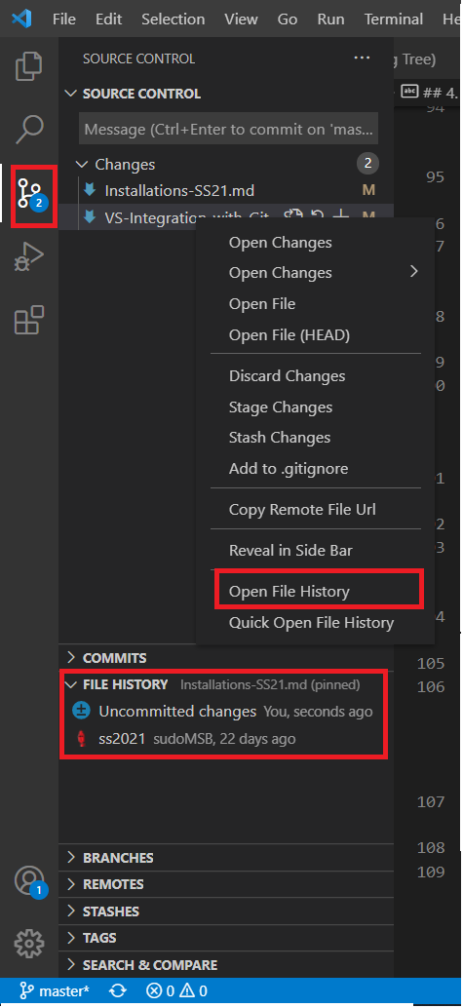Select Installations-SS21.md in Changes list
The width and height of the screenshot is (463, 1008).
click(x=179, y=191)
